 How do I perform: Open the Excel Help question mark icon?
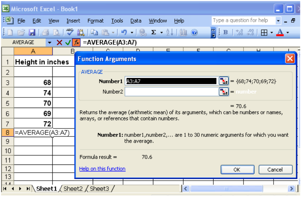(194, 33)
